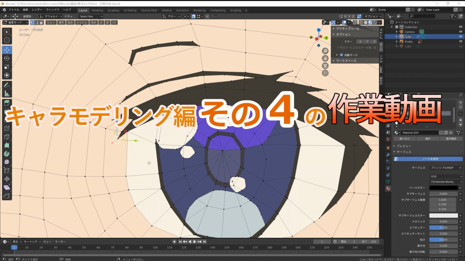
Task: Click the 粗さ 0.500 slider
Action: click(443, 240)
